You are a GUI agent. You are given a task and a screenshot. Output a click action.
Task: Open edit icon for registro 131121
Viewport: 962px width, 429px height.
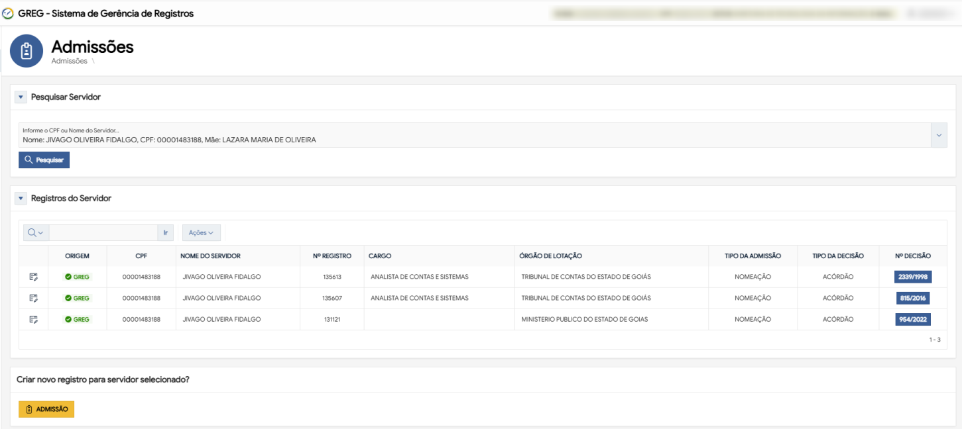click(33, 319)
